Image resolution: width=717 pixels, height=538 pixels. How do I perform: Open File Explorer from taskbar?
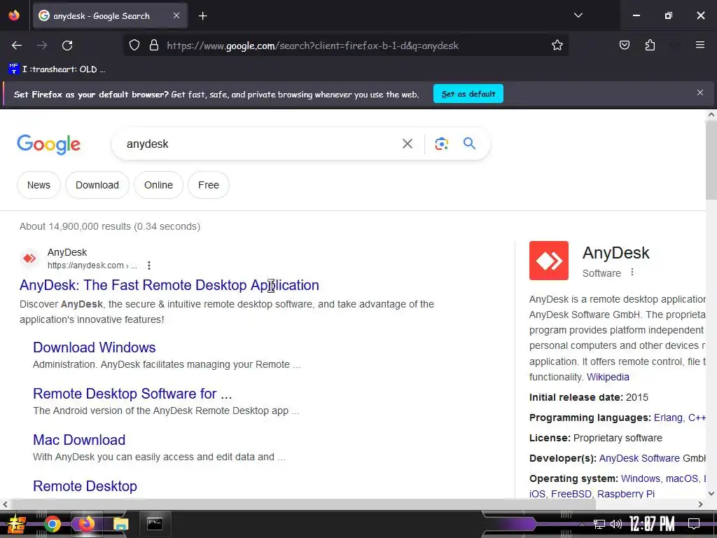(120, 524)
